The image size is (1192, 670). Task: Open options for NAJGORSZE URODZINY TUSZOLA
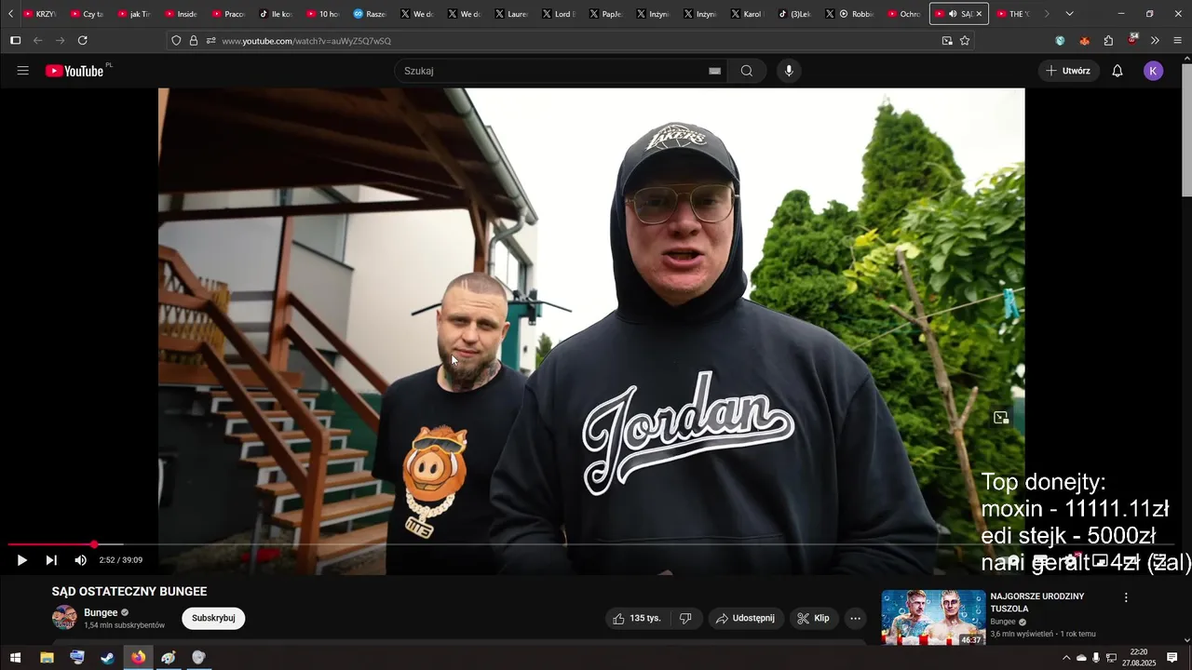coord(1126,597)
